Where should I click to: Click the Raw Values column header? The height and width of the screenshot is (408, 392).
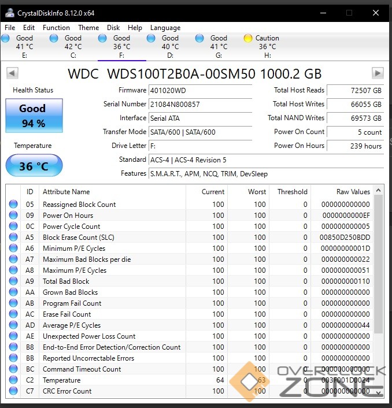click(353, 192)
